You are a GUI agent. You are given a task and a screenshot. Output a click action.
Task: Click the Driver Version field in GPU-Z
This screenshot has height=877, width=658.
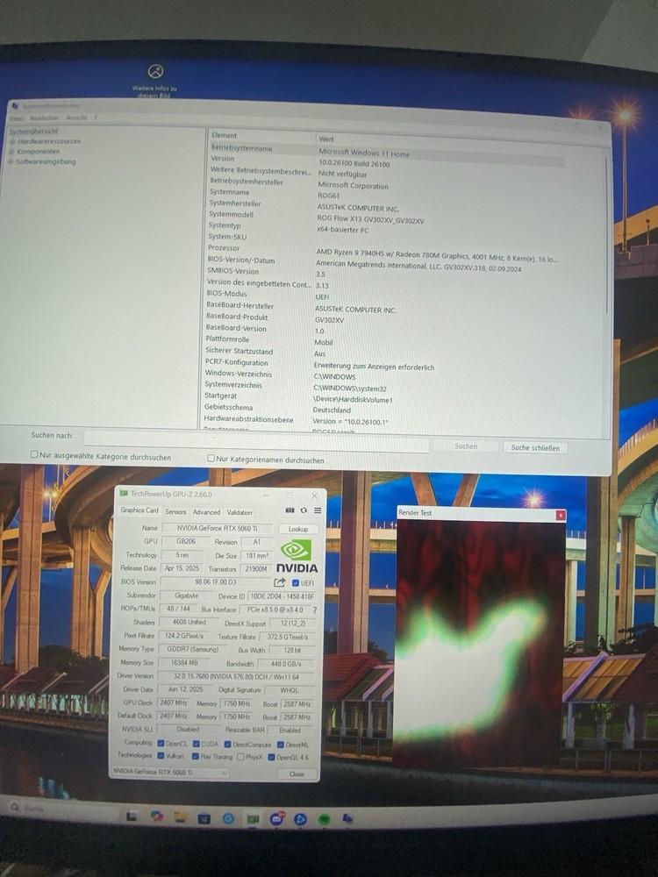tap(236, 676)
